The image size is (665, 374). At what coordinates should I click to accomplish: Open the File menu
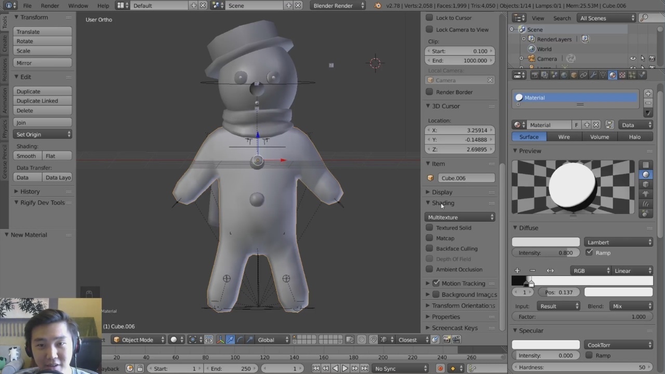(27, 6)
